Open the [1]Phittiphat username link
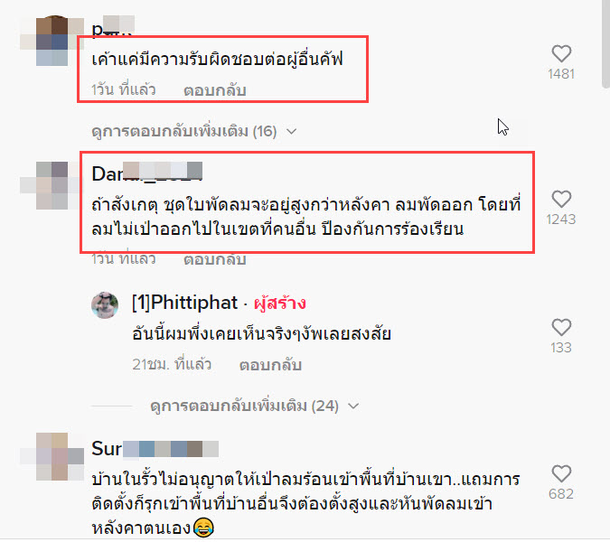This screenshot has height=542, width=610. (184, 303)
